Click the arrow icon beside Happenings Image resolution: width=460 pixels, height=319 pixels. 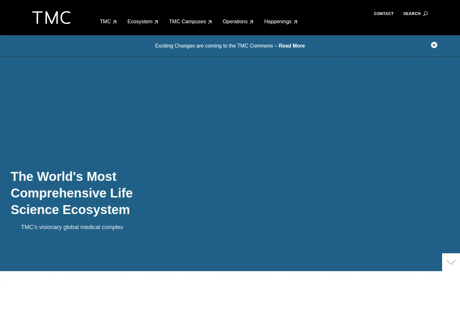pos(295,22)
